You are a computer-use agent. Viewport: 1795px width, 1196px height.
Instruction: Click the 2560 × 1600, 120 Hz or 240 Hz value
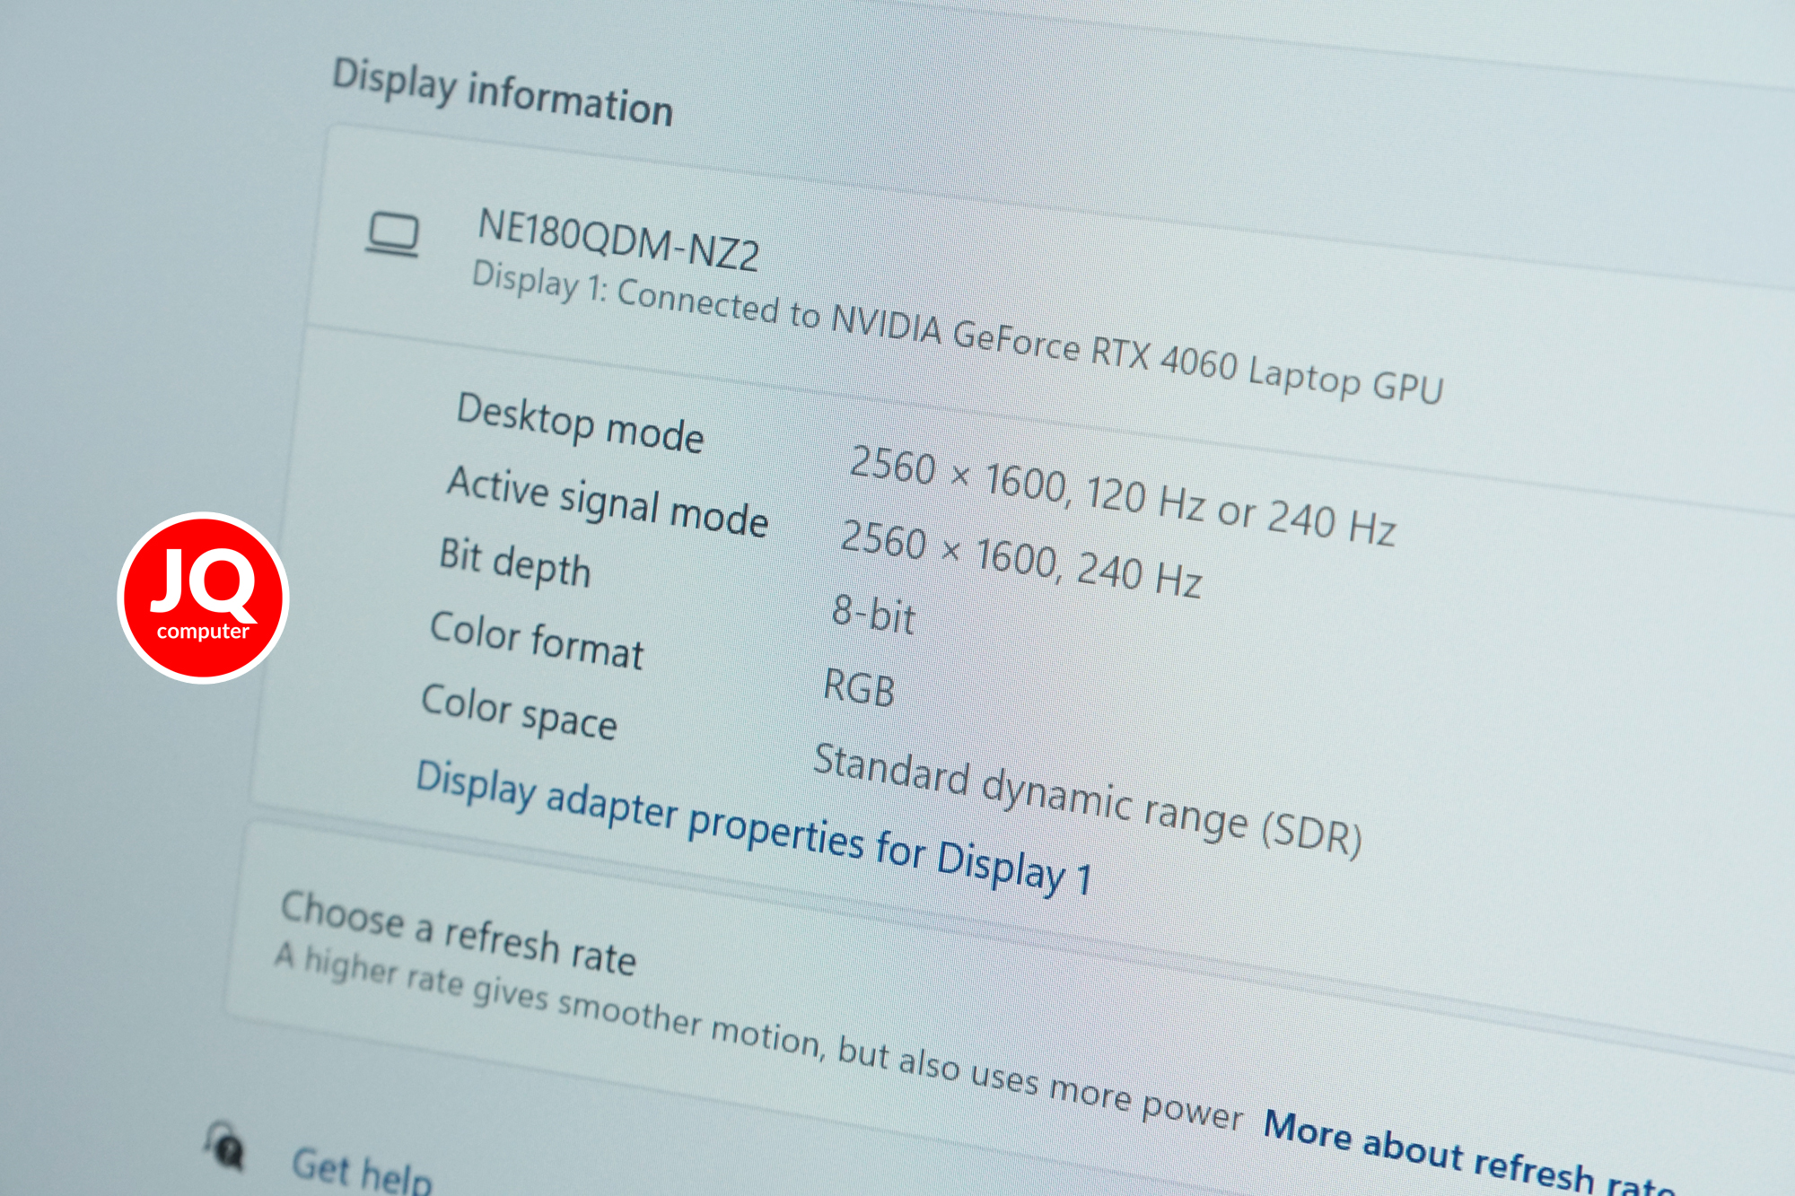coord(1122,494)
